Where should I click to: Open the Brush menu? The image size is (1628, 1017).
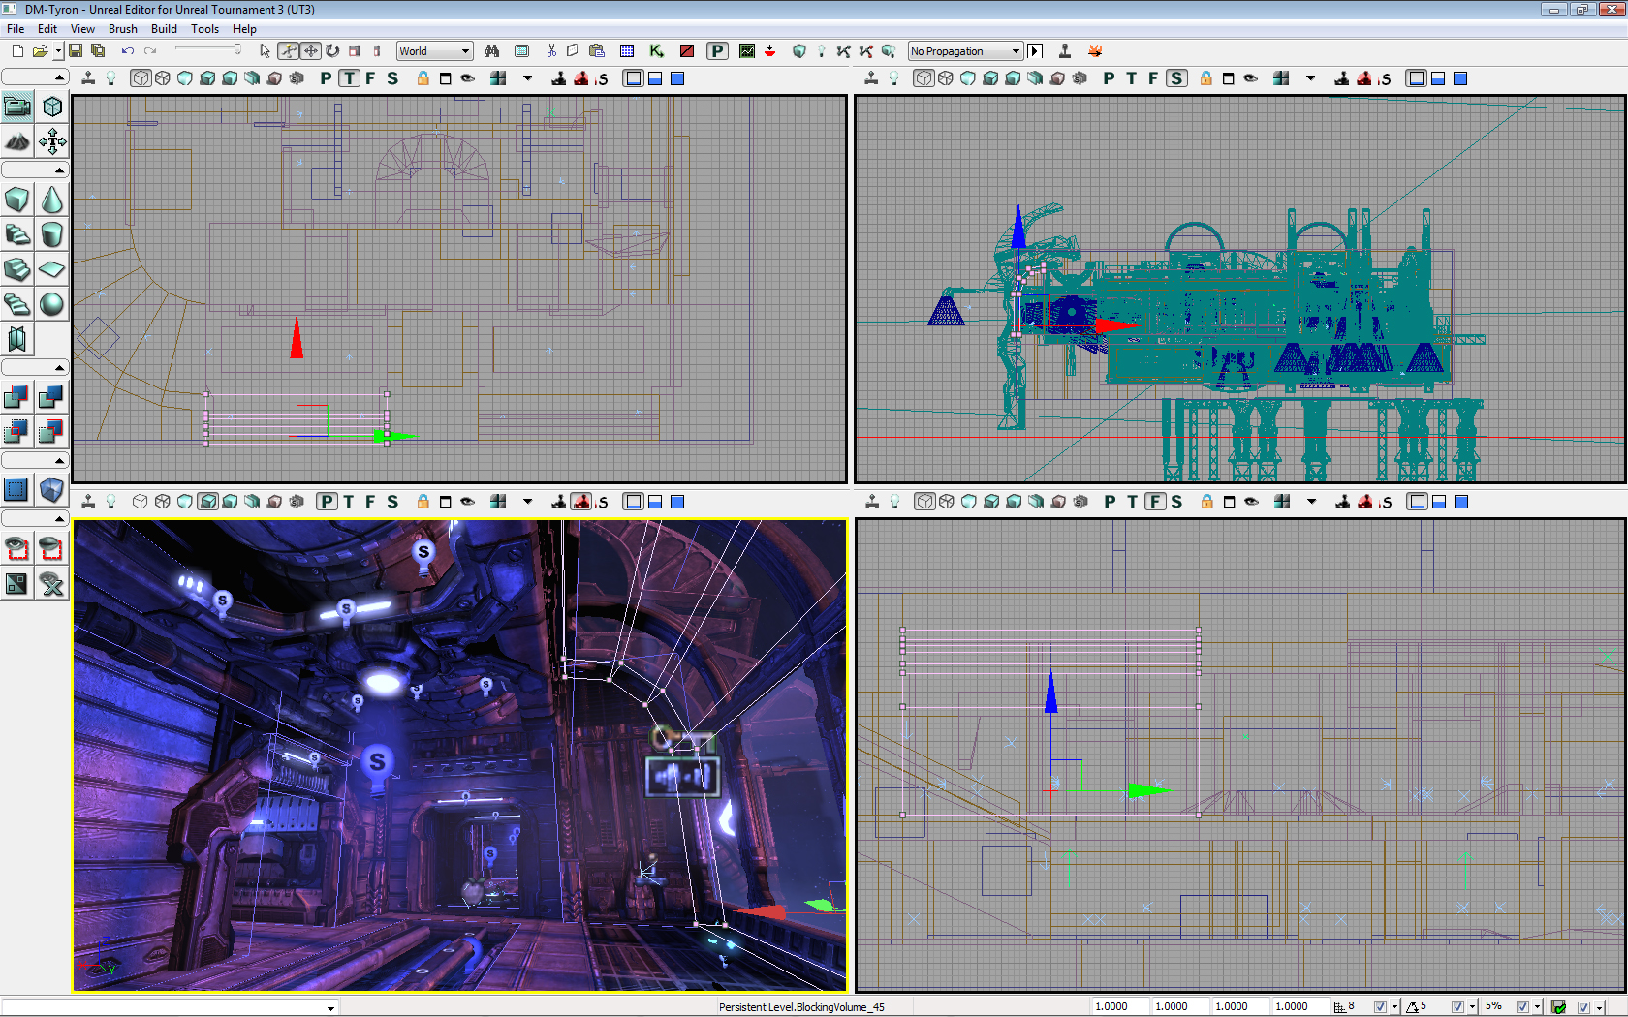tap(123, 29)
